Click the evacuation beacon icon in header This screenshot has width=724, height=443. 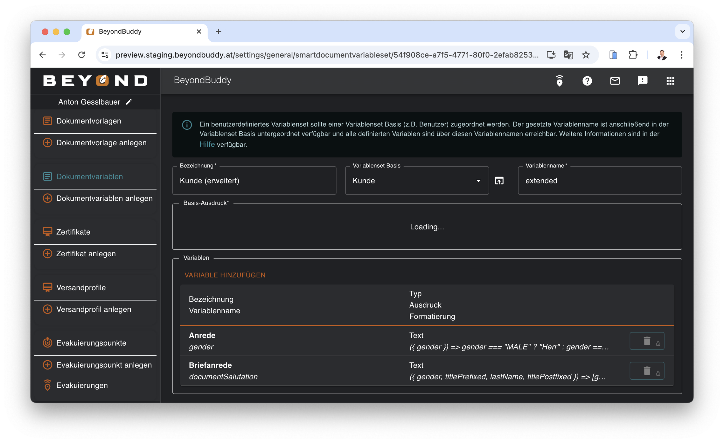559,81
